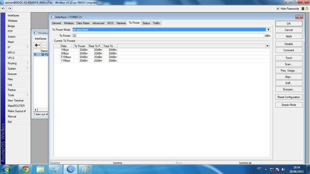
Task: Switch to the WDS tab
Action: coord(110,23)
